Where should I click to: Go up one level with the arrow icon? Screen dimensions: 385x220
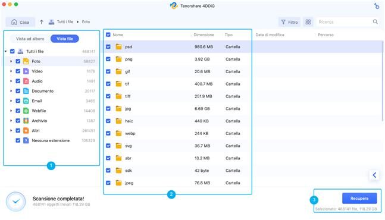pos(42,22)
